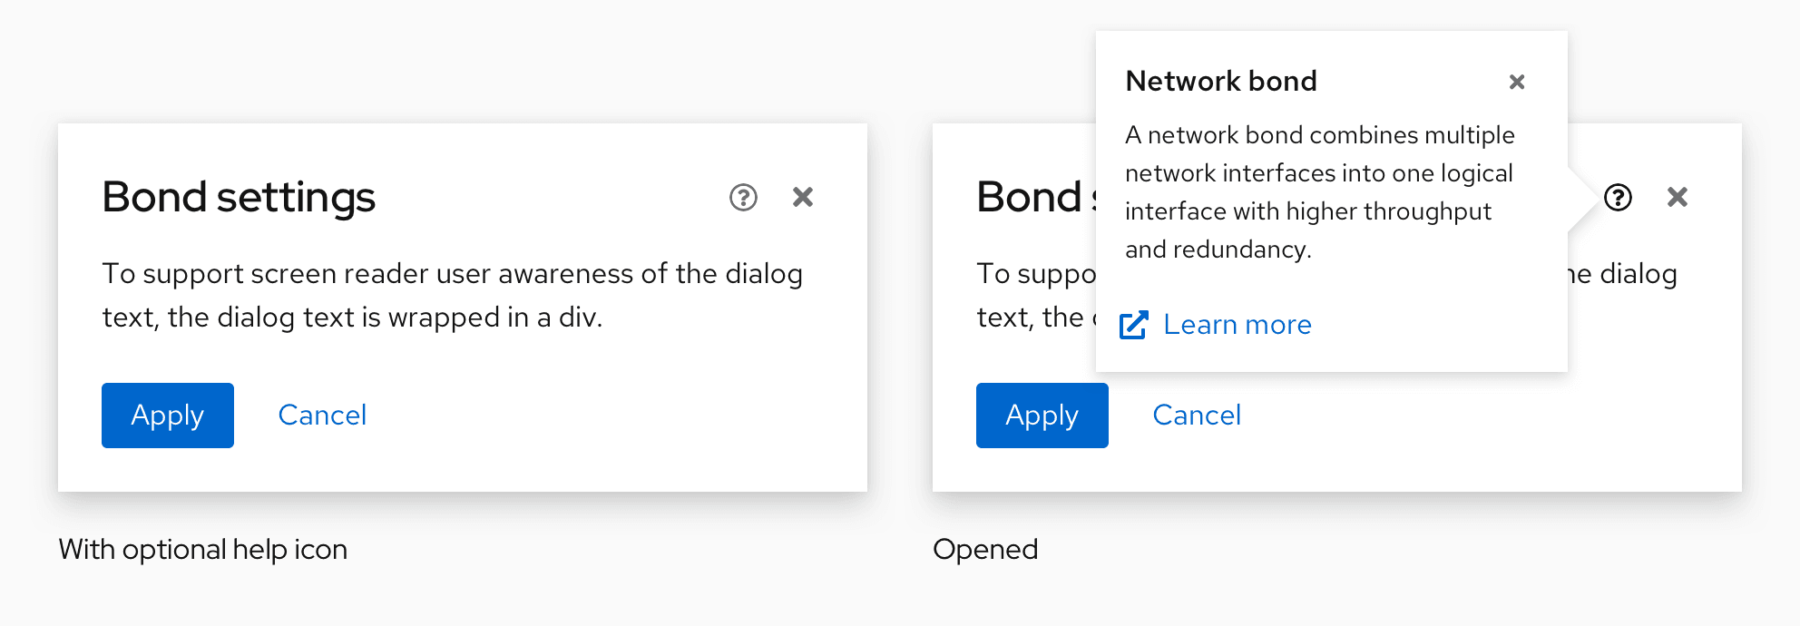Click the fully visible Bond settings title
This screenshot has height=626, width=1800.
(239, 197)
